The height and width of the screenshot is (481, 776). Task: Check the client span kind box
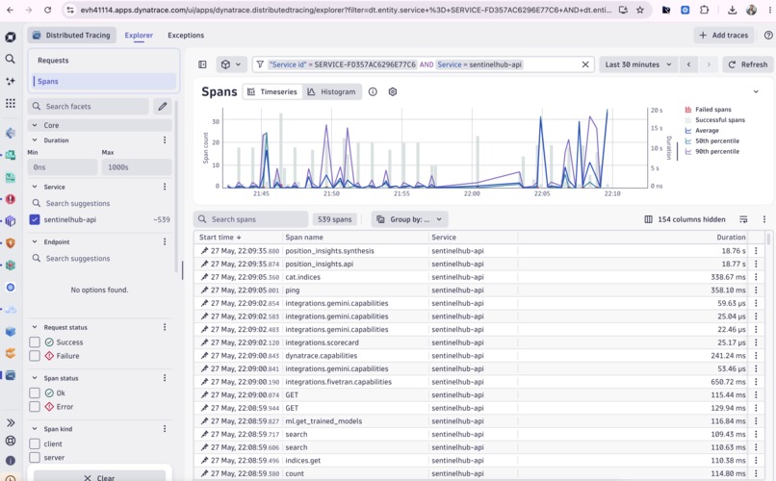(x=35, y=443)
